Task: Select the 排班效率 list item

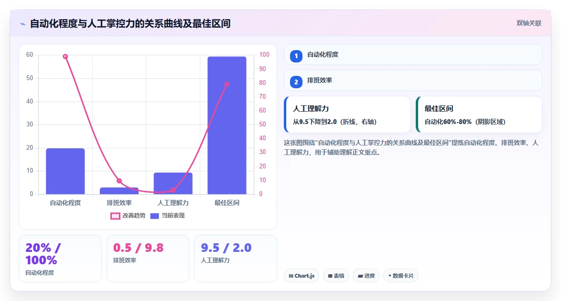Action: pyautogui.click(x=413, y=81)
